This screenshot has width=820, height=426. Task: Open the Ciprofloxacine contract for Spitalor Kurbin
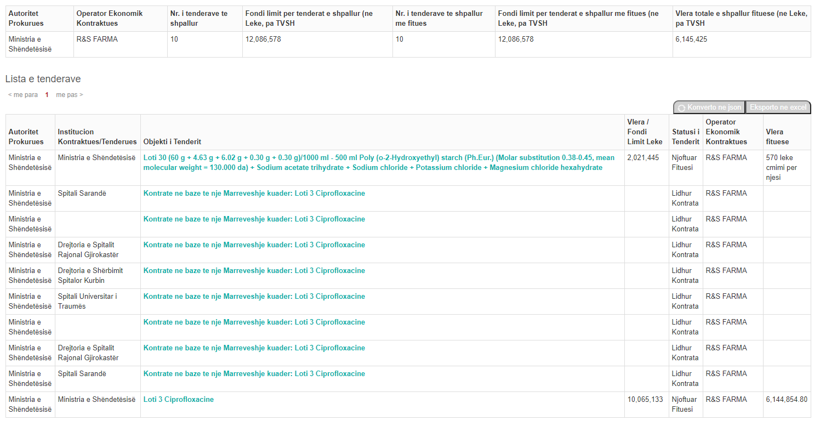(254, 271)
